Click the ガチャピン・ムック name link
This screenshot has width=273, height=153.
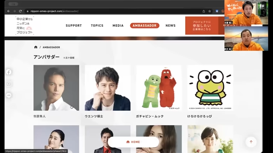pyautogui.click(x=150, y=116)
